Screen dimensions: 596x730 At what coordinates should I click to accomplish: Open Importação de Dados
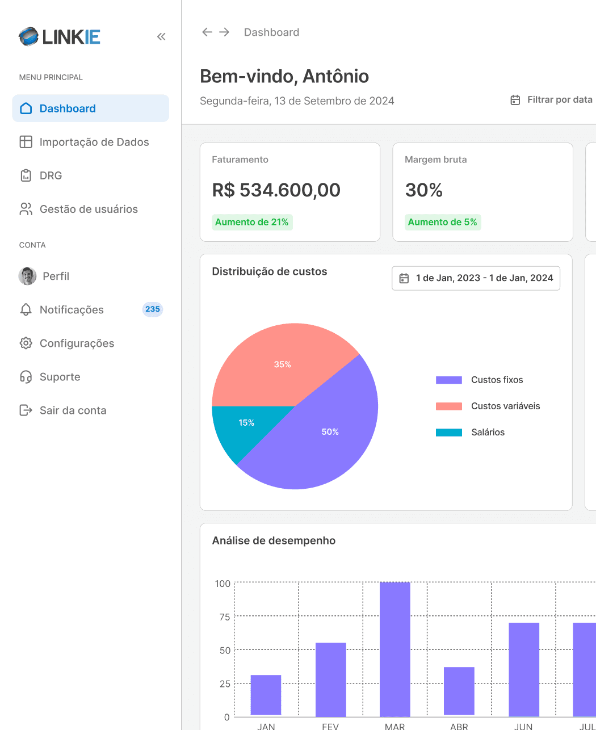(x=91, y=142)
